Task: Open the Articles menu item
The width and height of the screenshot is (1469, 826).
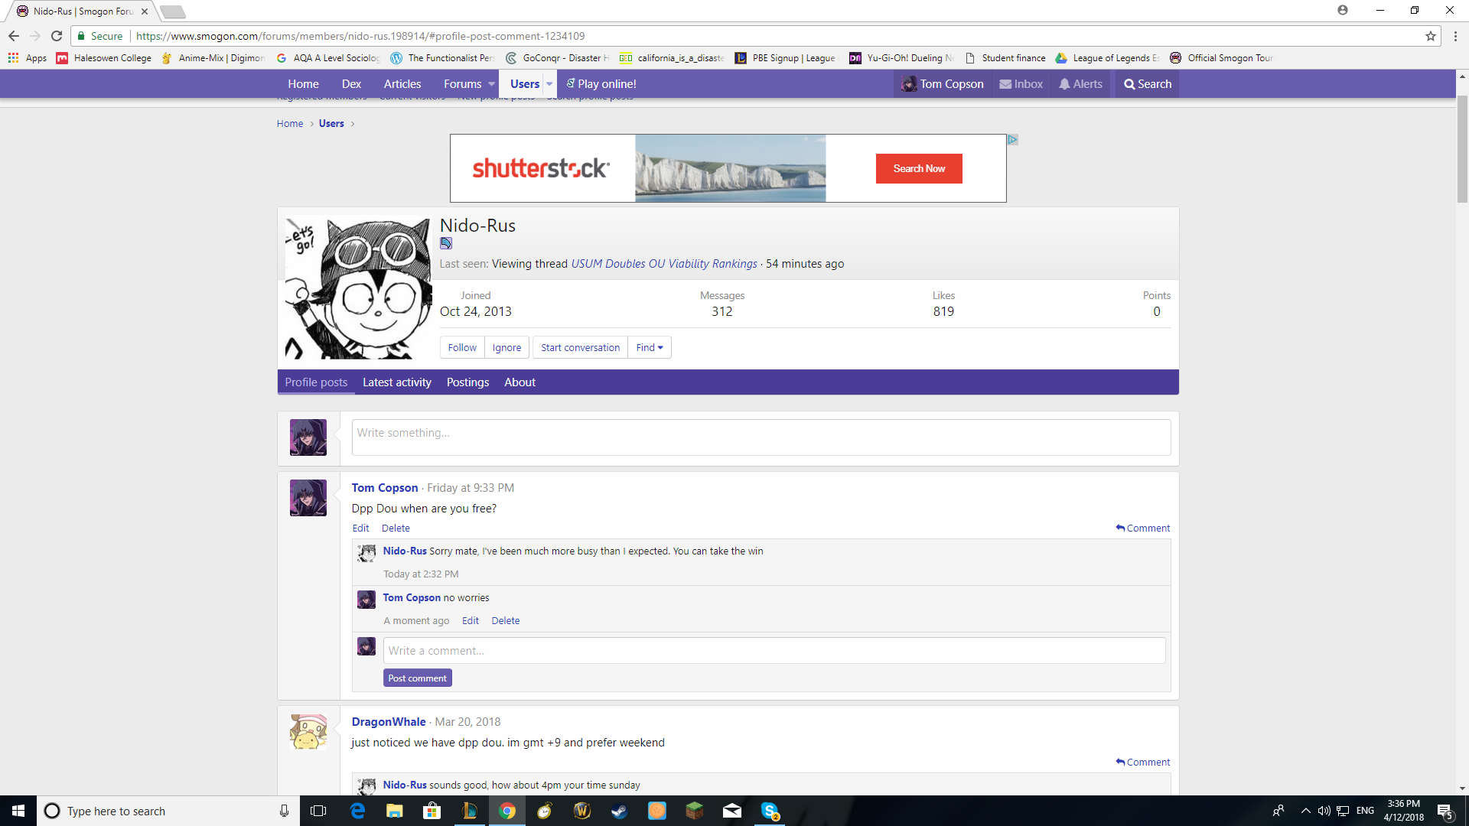Action: 402,84
